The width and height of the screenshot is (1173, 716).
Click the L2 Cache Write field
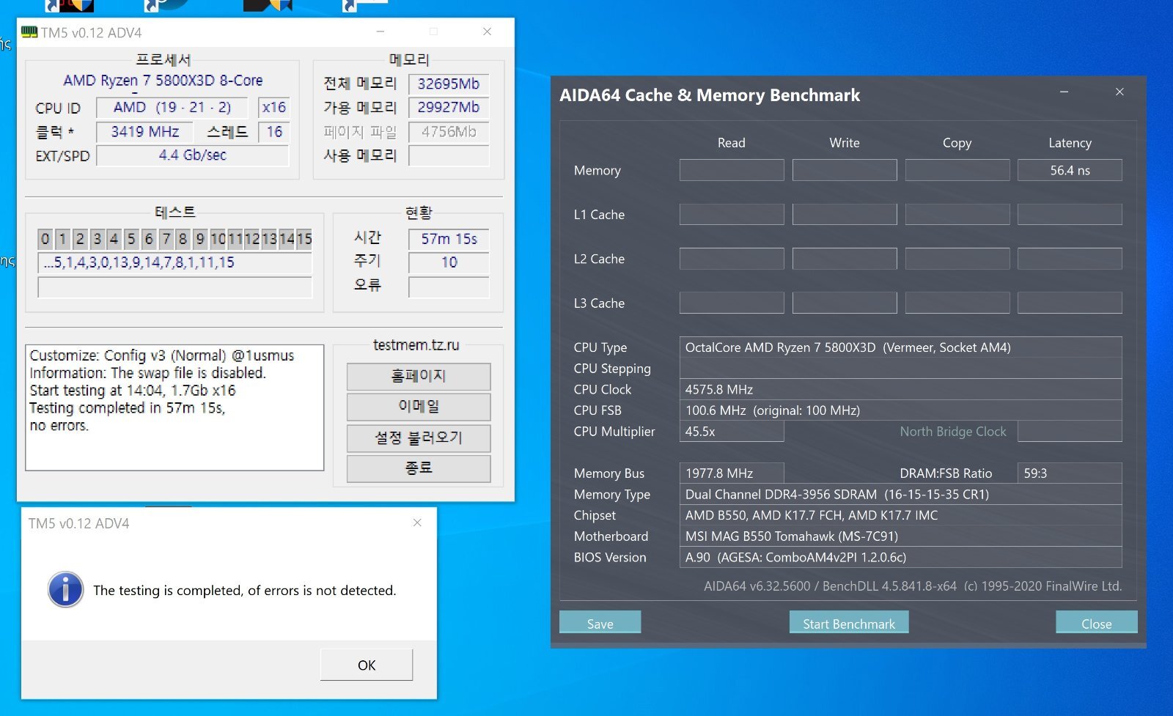(x=845, y=259)
